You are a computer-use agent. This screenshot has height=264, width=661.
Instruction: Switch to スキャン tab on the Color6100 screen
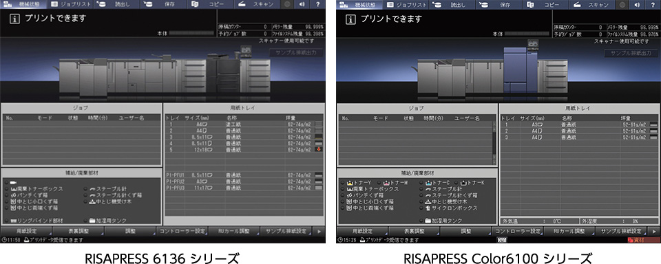pos(592,5)
